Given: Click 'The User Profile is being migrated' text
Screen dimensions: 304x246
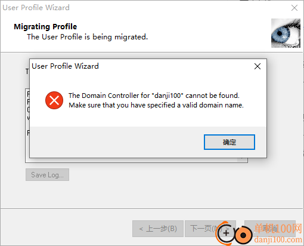Looking at the screenshot, I should point(88,37).
